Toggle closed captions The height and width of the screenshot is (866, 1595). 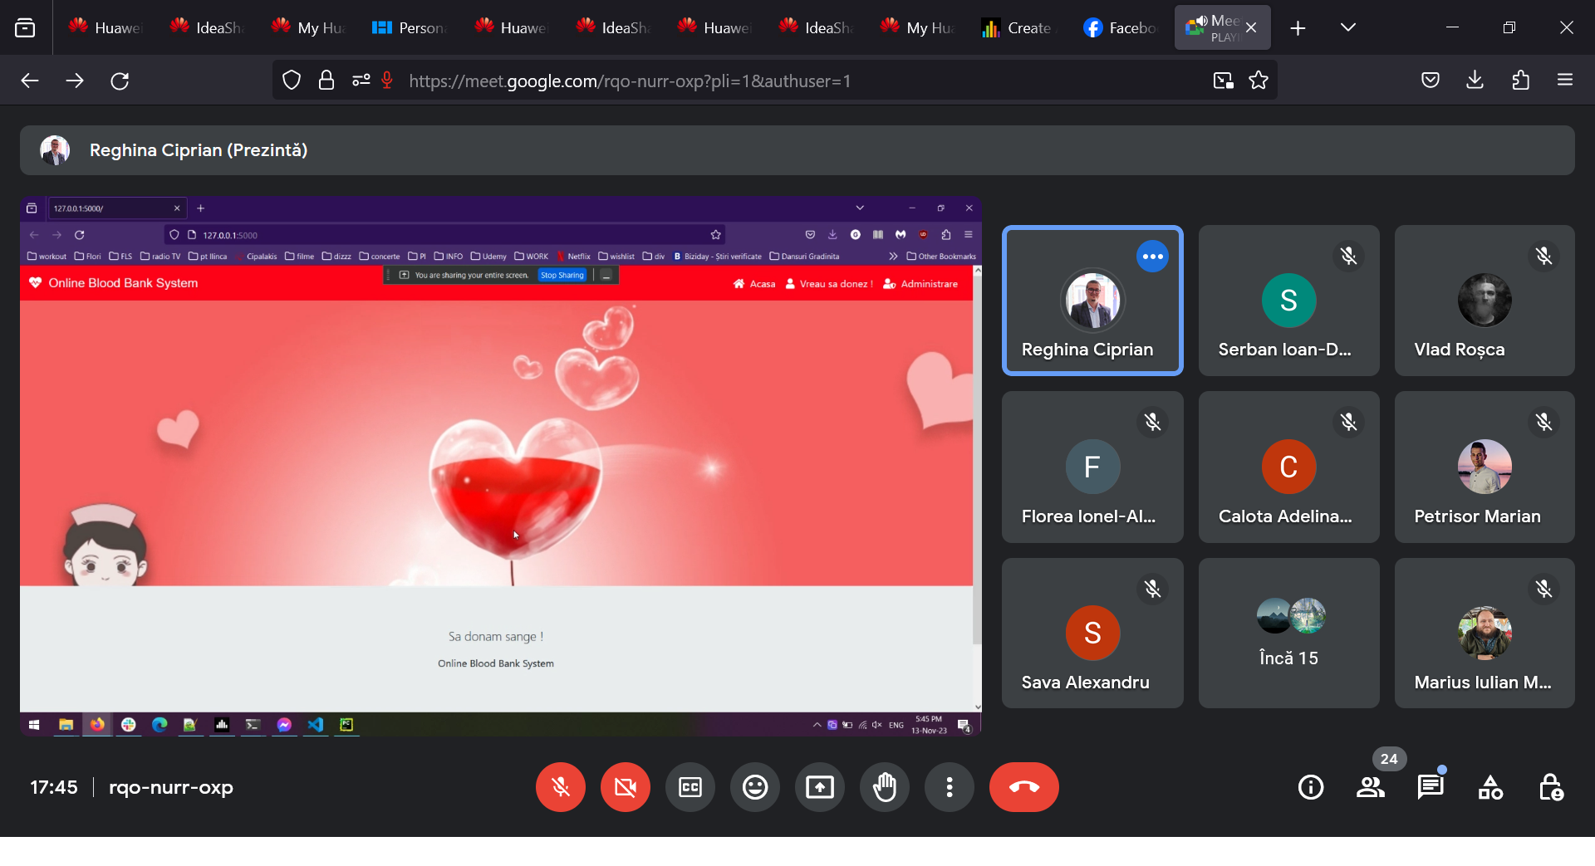pyautogui.click(x=690, y=786)
